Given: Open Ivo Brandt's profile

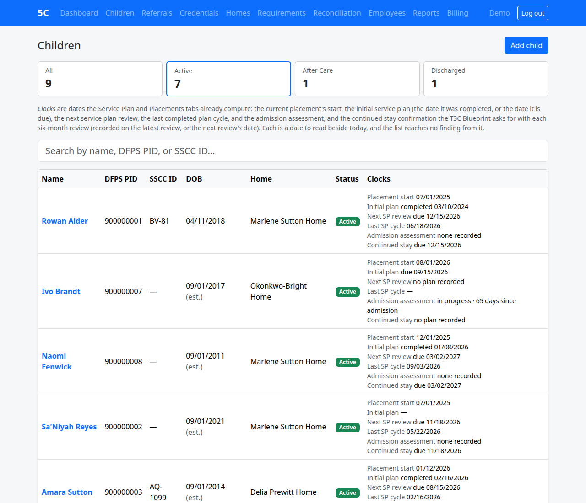Looking at the screenshot, I should [x=61, y=291].
